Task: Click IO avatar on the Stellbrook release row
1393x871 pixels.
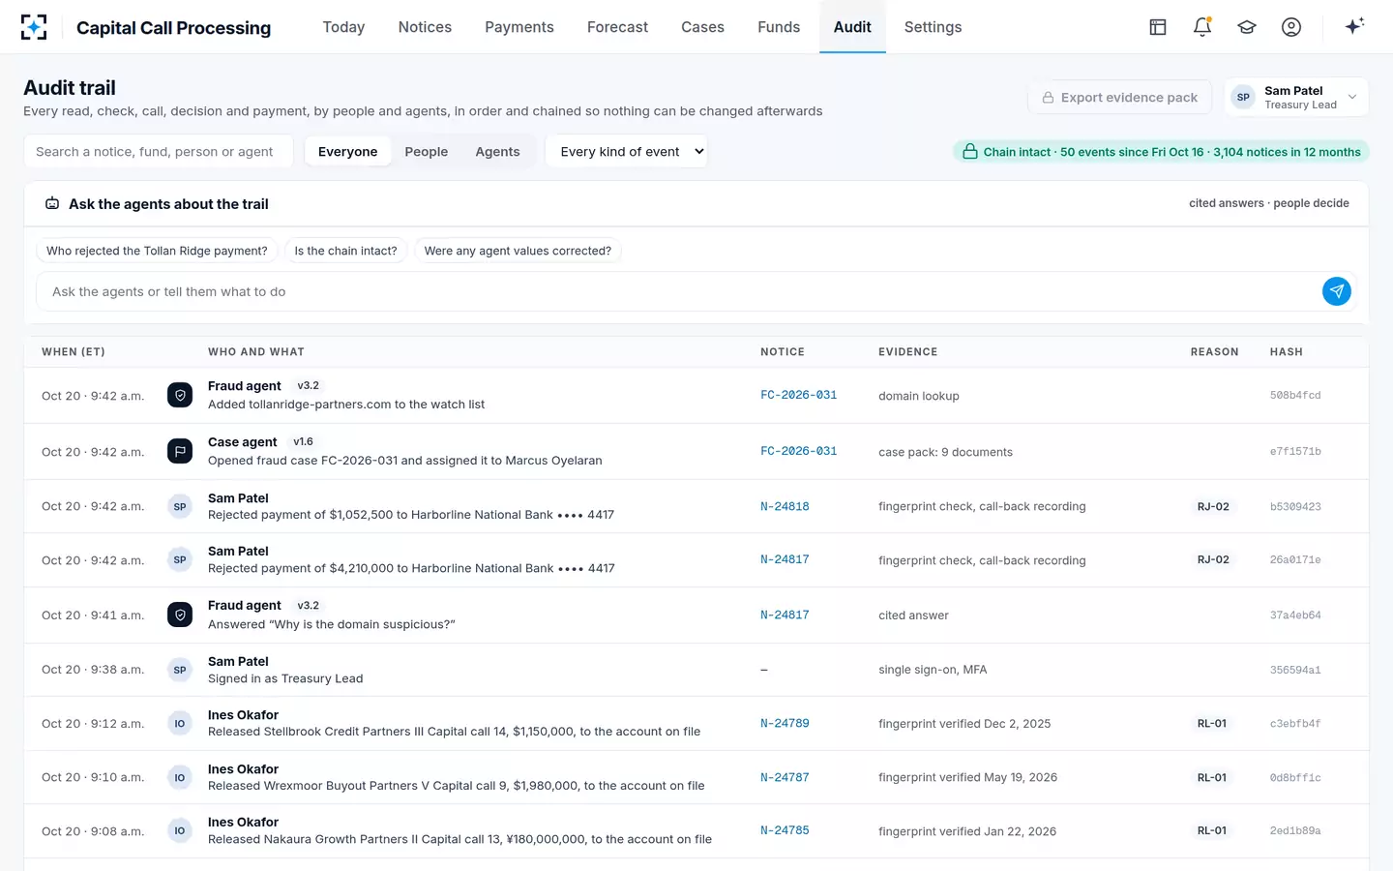Action: (x=180, y=723)
